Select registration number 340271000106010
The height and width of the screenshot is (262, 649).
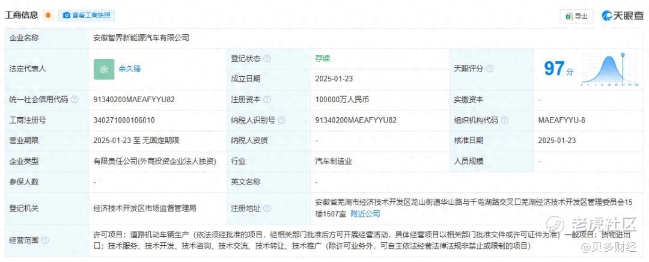124,120
